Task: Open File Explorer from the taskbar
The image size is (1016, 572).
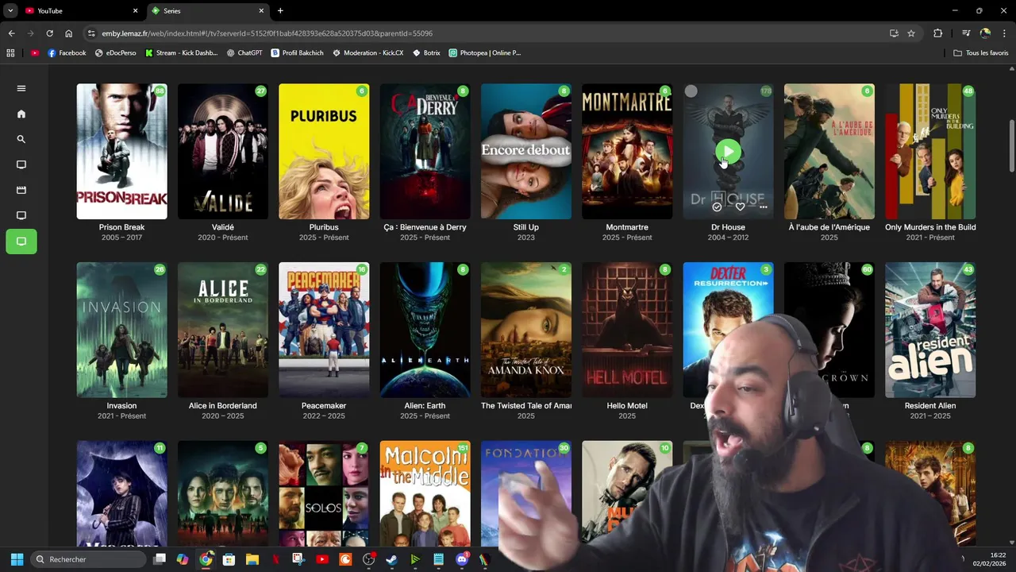Action: pyautogui.click(x=252, y=559)
